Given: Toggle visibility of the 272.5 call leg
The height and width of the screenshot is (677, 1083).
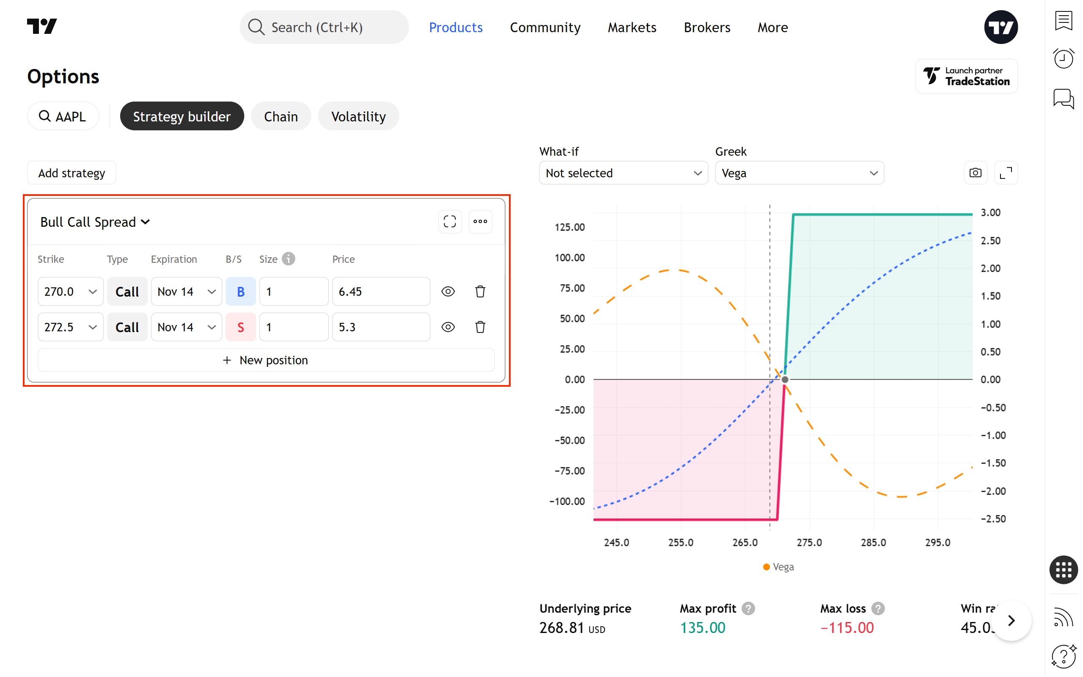Looking at the screenshot, I should (x=448, y=327).
